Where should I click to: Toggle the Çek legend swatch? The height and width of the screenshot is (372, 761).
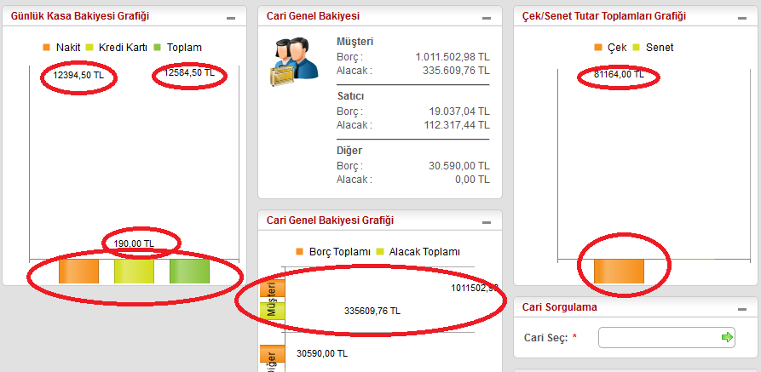pyautogui.click(x=598, y=48)
